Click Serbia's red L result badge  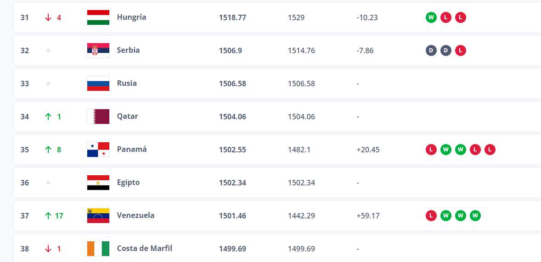pos(460,50)
